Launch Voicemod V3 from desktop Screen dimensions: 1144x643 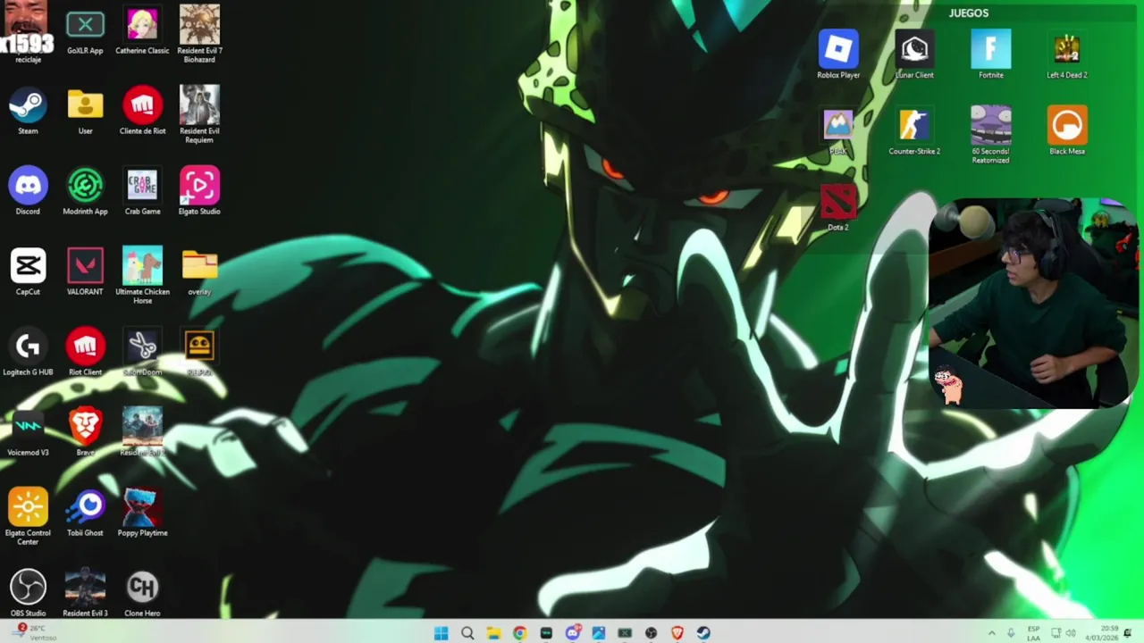point(28,433)
